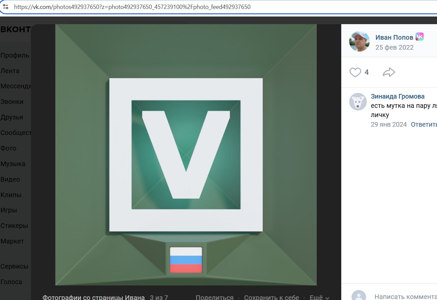Screen dimensions: 437x300
Task: Open Видео in the sidebar
Action: pyautogui.click(x=10, y=180)
